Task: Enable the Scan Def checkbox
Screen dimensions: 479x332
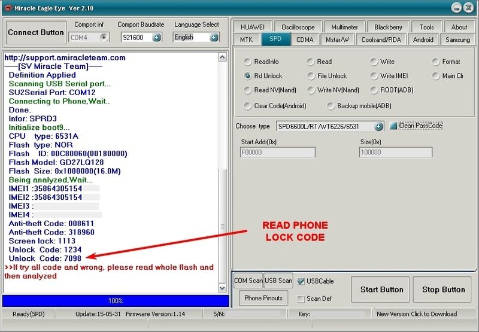Action: (301, 299)
